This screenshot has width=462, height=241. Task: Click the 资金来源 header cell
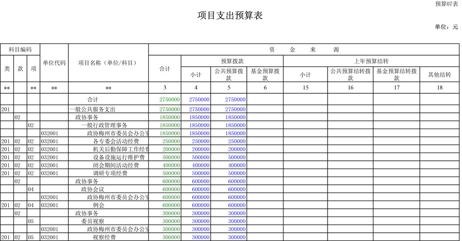(x=304, y=50)
